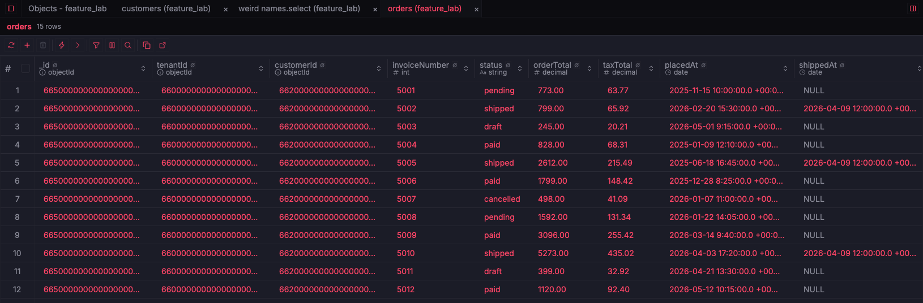Close the weird names.select tab
This screenshot has height=303, width=923.
[375, 9]
